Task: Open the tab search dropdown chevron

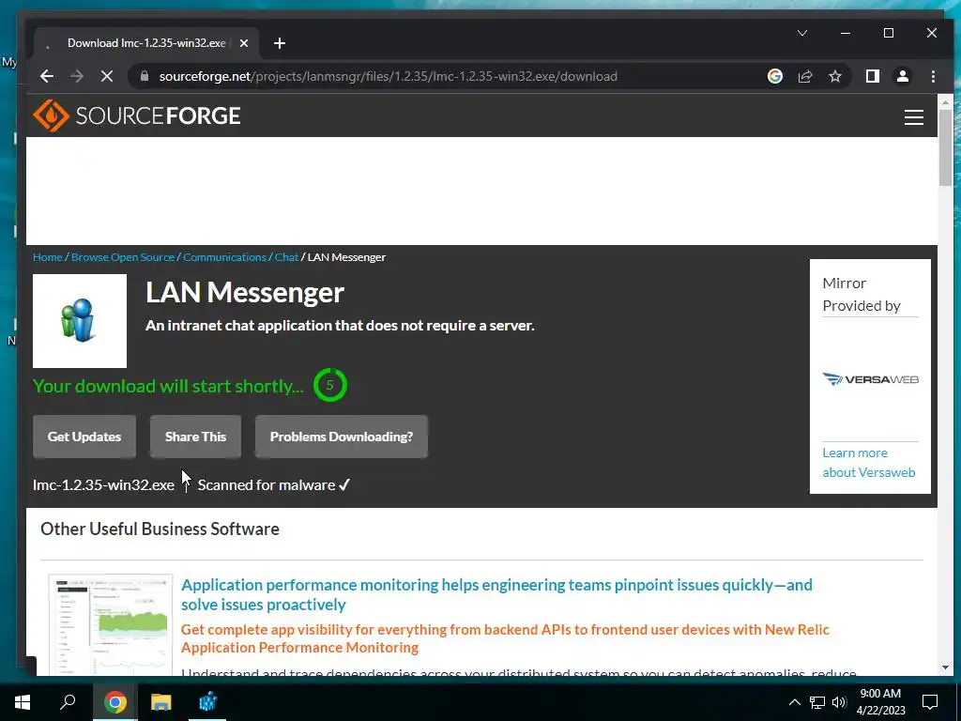Action: point(802,33)
